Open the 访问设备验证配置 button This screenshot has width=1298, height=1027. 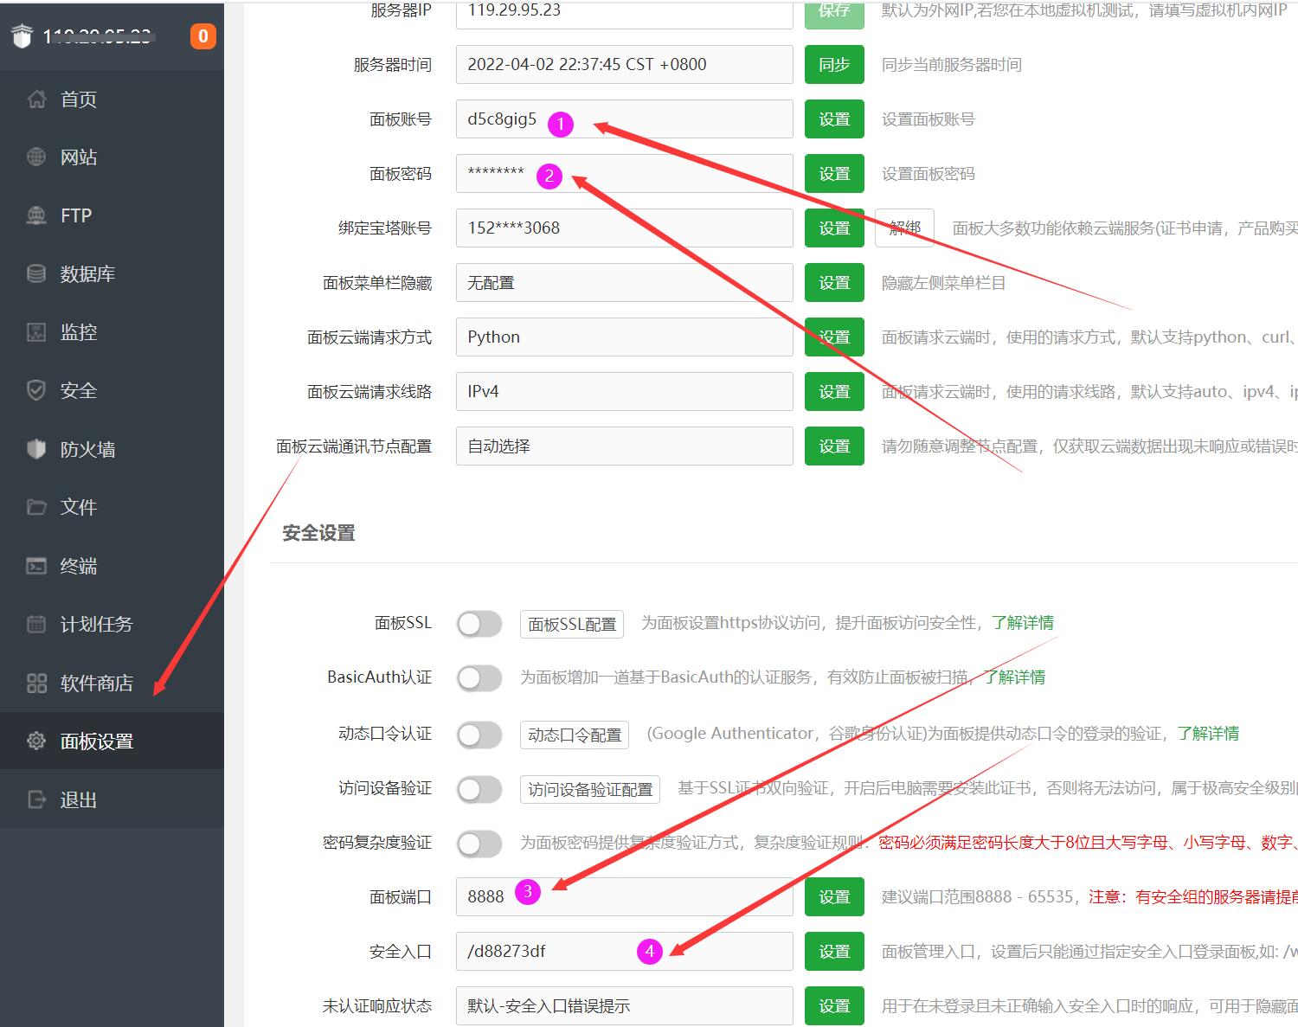590,789
